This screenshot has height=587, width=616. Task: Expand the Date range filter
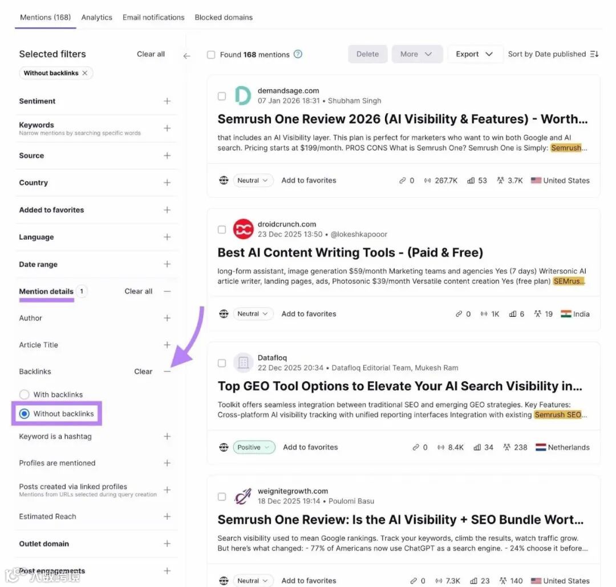click(167, 264)
